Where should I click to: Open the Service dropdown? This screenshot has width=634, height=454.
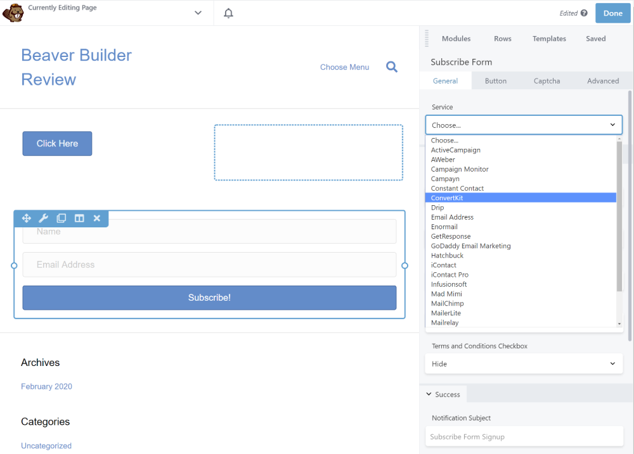pyautogui.click(x=524, y=125)
